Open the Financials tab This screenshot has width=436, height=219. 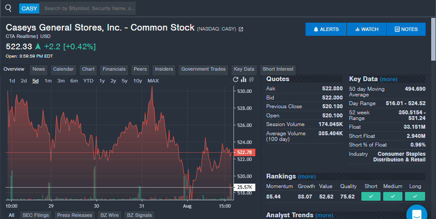tap(114, 69)
